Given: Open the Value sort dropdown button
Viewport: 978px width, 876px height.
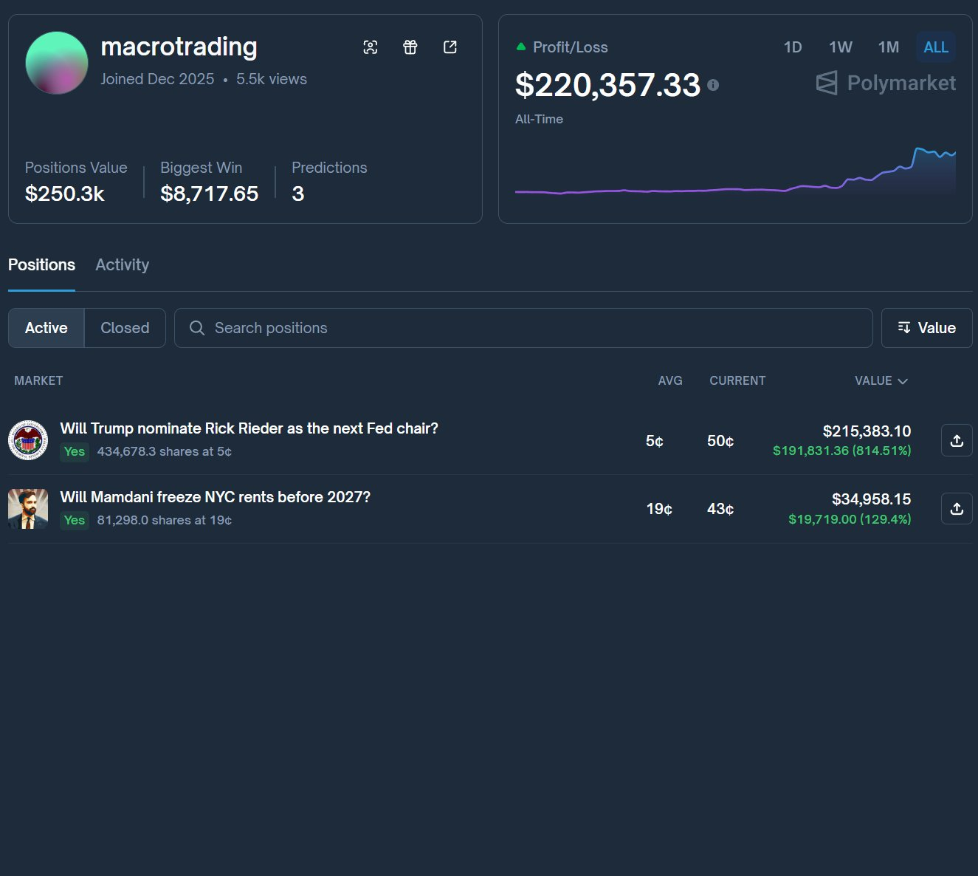Looking at the screenshot, I should click(x=926, y=328).
